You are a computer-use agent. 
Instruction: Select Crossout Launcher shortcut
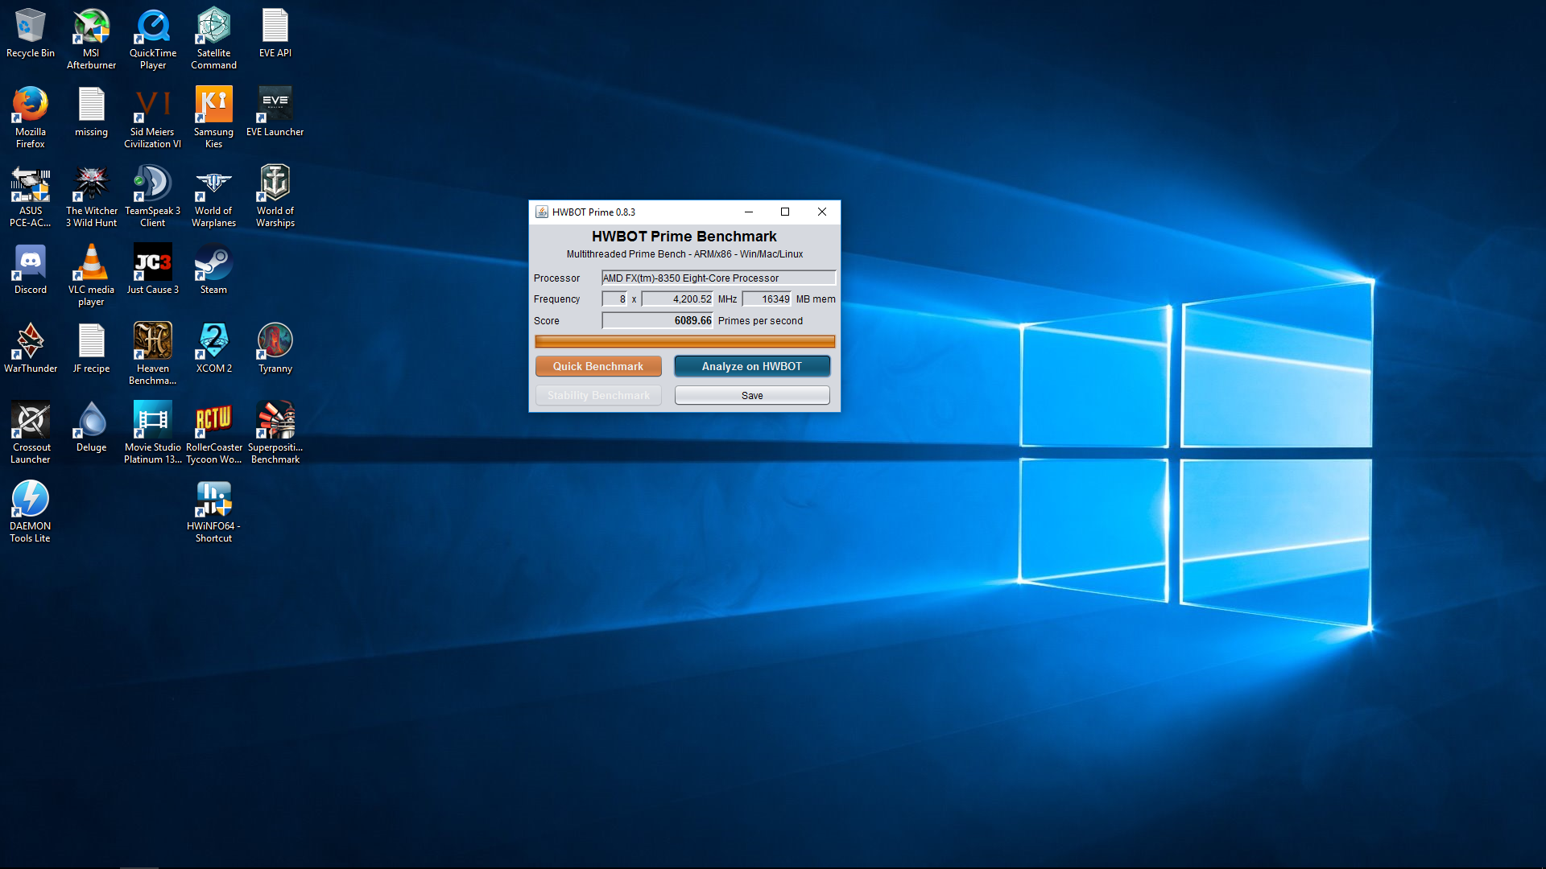[x=31, y=433]
